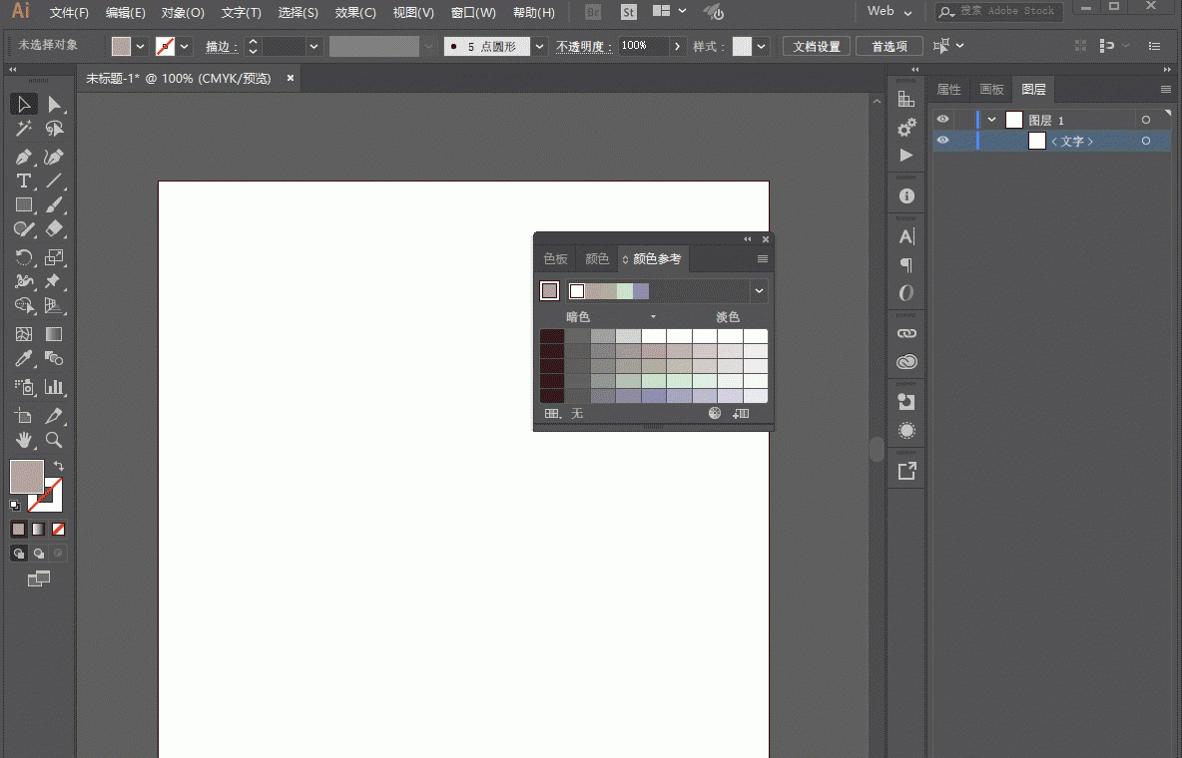Open the 图层 panel options menu
Viewport: 1182px width, 758px height.
1165,90
